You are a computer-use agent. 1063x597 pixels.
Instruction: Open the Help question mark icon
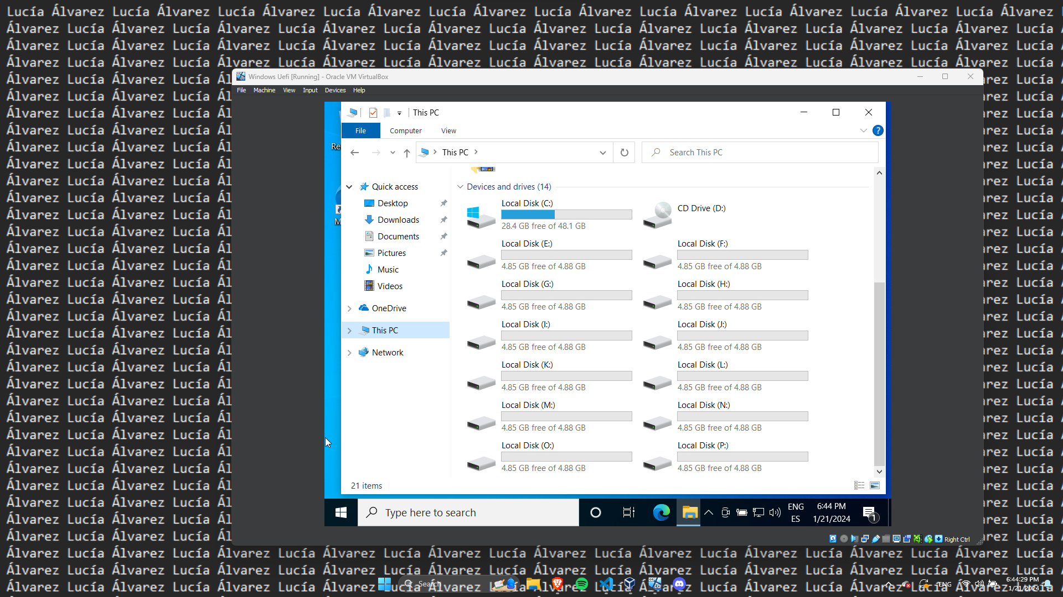click(878, 130)
